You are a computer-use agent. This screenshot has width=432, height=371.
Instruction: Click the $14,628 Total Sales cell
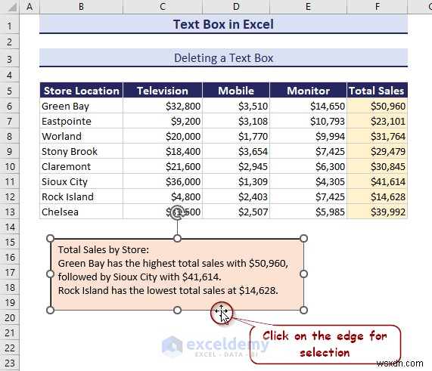[378, 196]
